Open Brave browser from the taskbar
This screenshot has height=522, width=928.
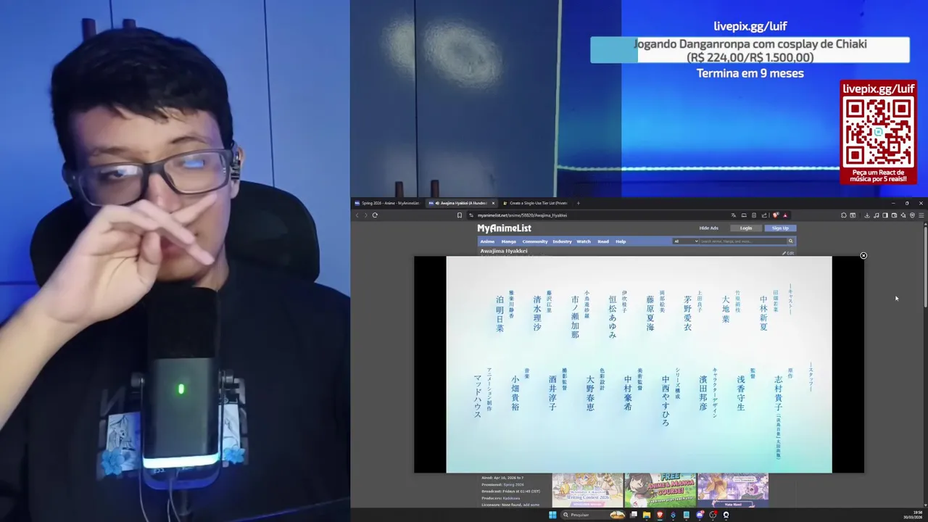pos(660,515)
